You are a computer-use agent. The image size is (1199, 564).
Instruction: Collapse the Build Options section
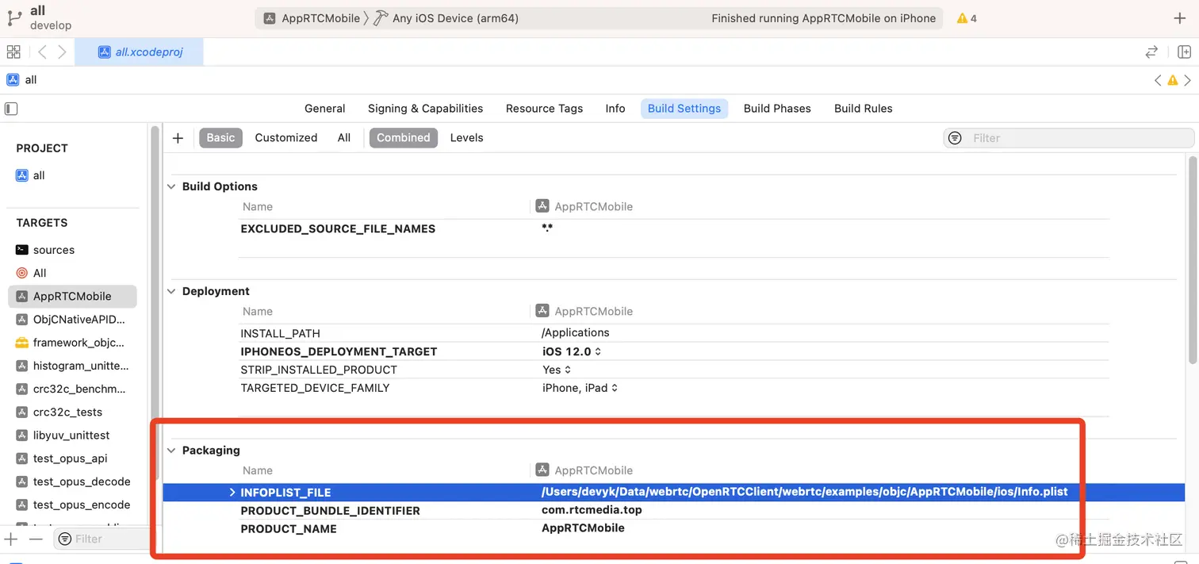171,186
